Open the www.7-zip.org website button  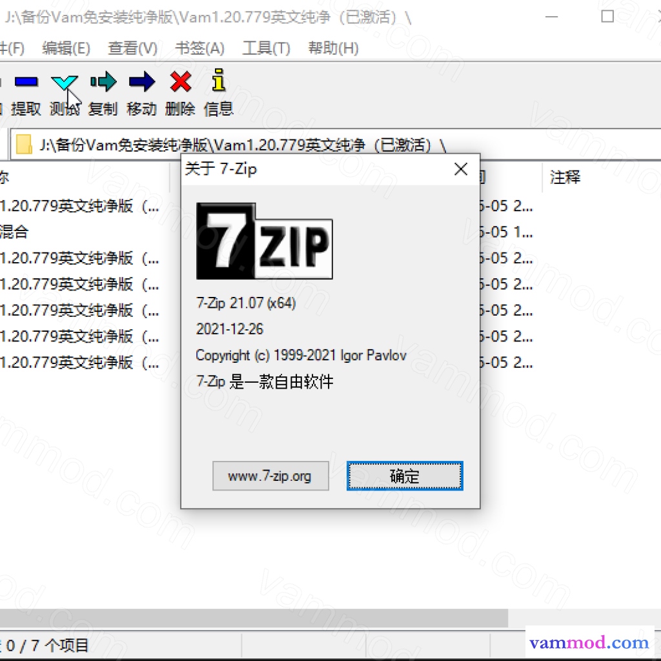click(x=270, y=476)
